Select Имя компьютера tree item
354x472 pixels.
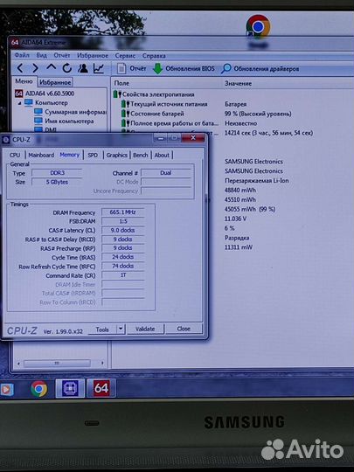pos(64,121)
